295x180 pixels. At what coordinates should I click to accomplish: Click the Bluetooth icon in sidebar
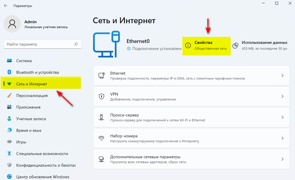(9, 72)
